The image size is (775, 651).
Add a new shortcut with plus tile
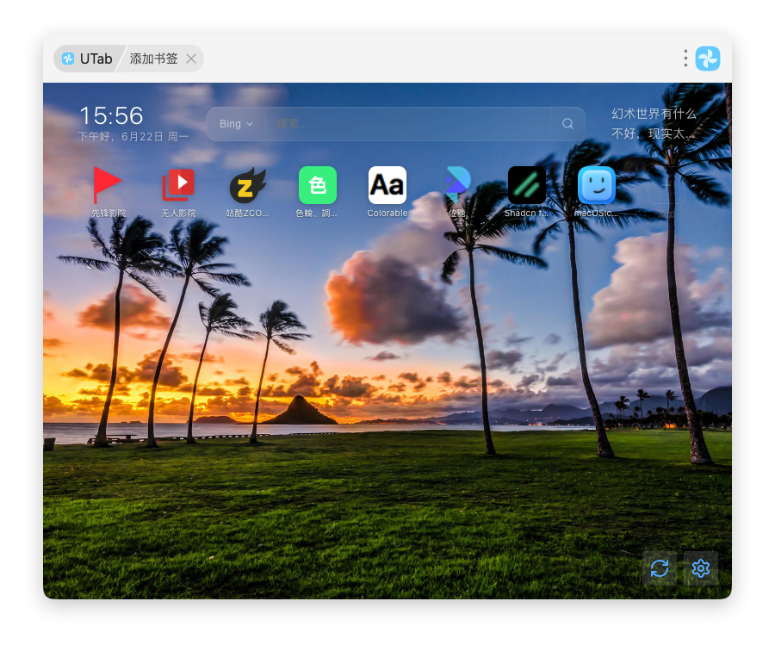pos(666,185)
